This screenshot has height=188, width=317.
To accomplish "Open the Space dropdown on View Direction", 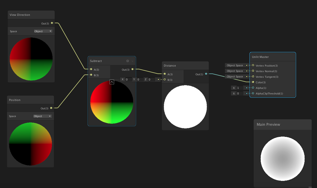I will click(x=43, y=31).
